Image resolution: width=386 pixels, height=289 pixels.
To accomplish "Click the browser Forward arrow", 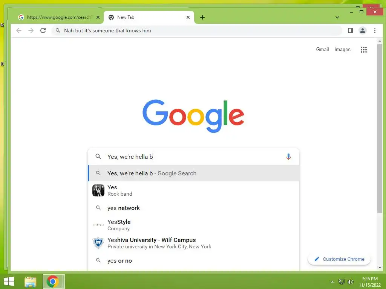I will (31, 30).
